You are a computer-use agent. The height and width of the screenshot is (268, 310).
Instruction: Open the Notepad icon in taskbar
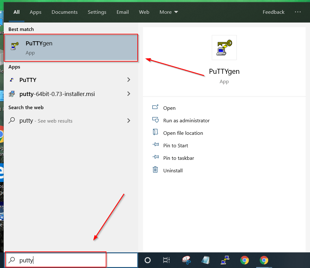point(206,260)
